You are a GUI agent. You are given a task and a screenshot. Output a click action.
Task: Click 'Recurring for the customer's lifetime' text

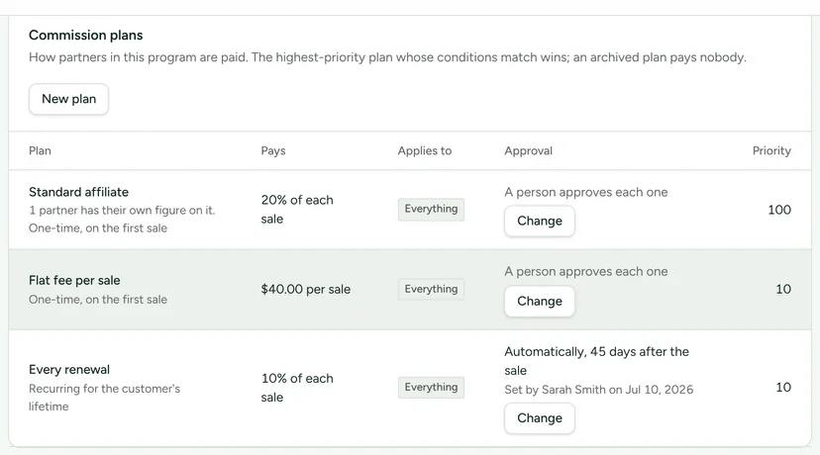(104, 398)
